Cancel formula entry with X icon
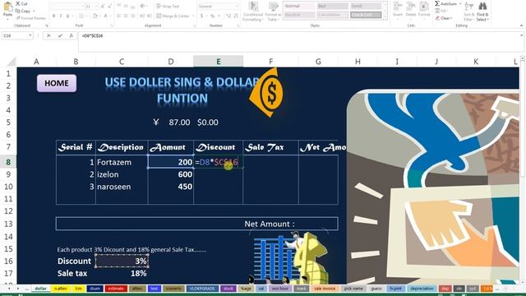Screen dimensions: 526x296 point(48,35)
